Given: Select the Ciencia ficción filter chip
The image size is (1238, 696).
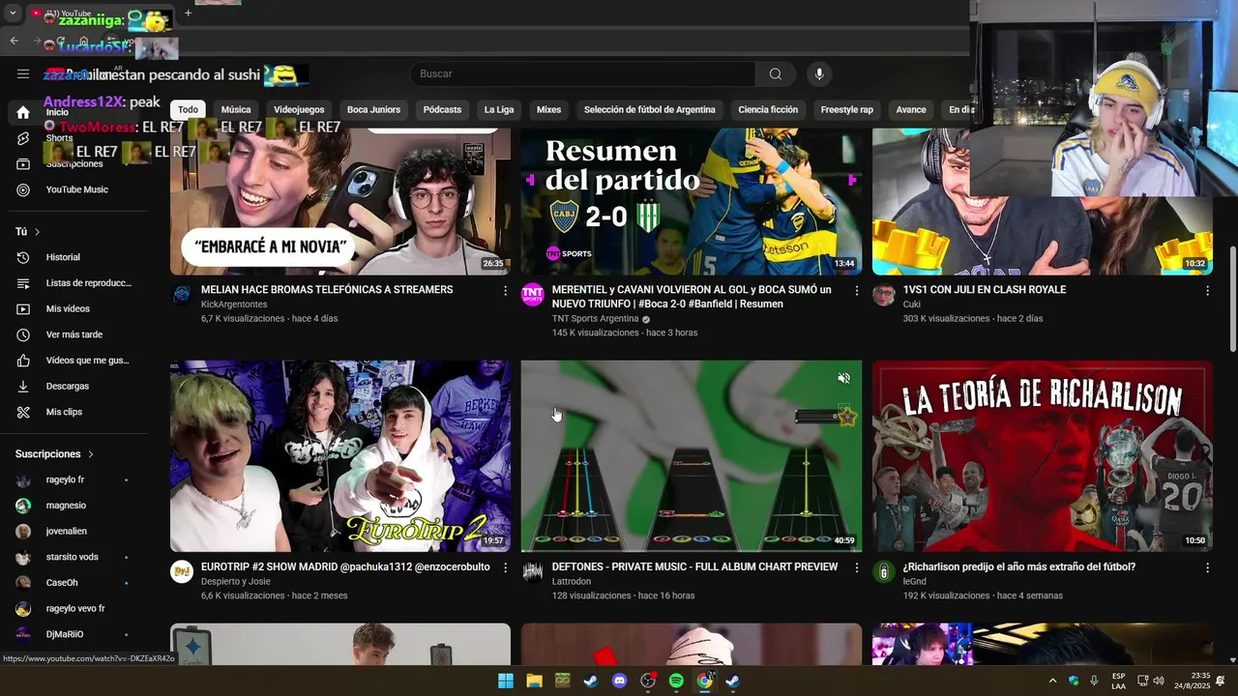Looking at the screenshot, I should pos(768,109).
